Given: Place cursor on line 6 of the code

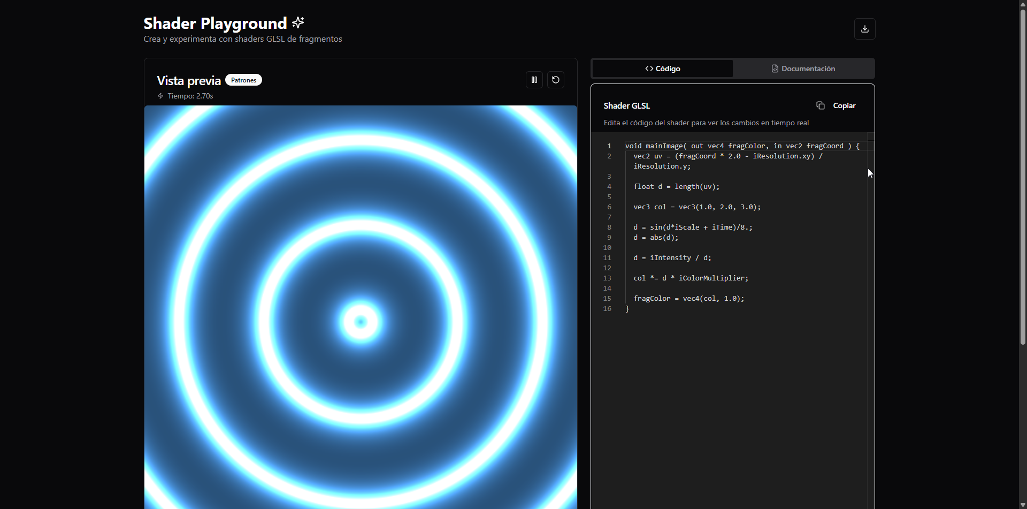Looking at the screenshot, I should [696, 207].
